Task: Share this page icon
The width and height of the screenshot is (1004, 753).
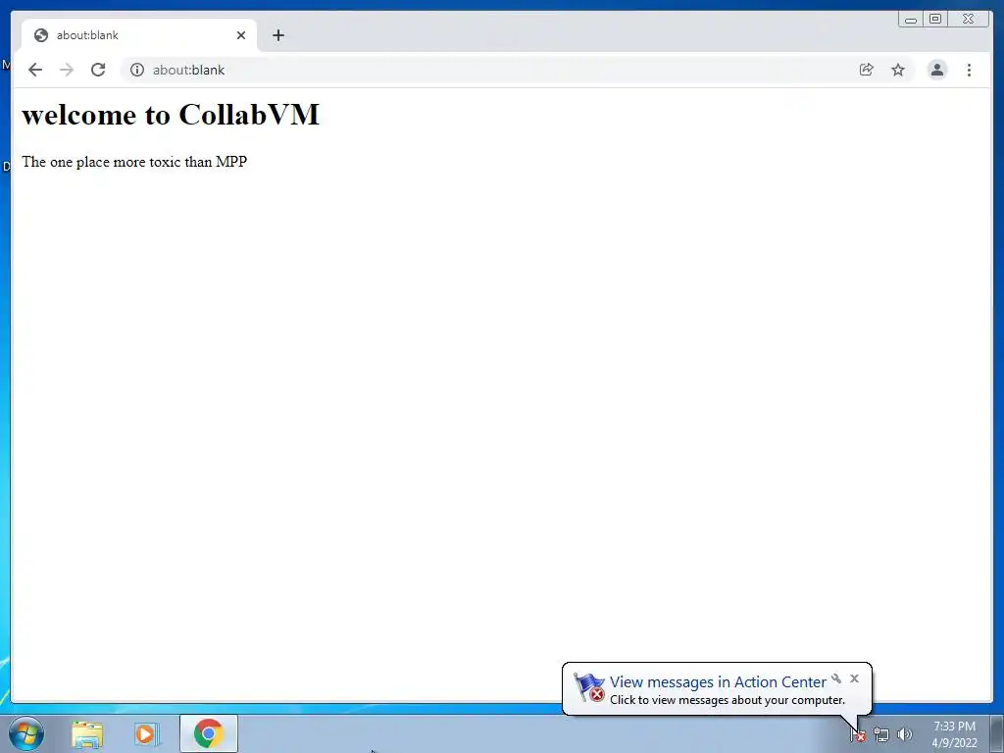Action: pyautogui.click(x=867, y=70)
